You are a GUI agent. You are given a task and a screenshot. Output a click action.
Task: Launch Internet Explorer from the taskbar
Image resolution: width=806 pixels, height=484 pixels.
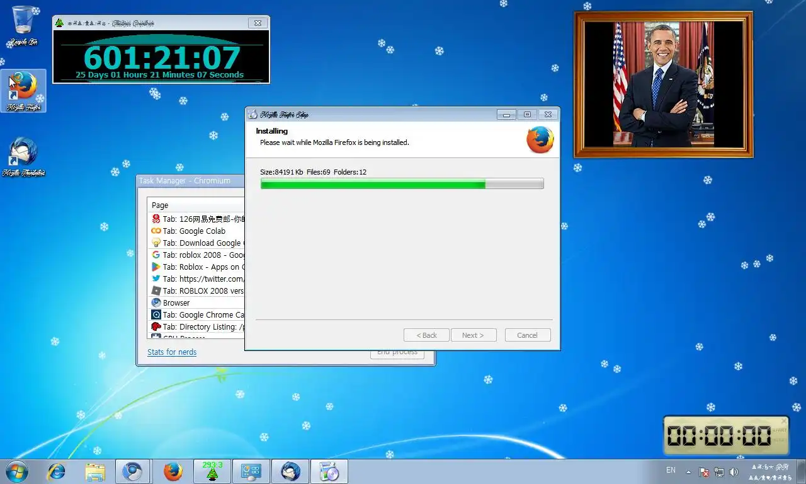[56, 471]
